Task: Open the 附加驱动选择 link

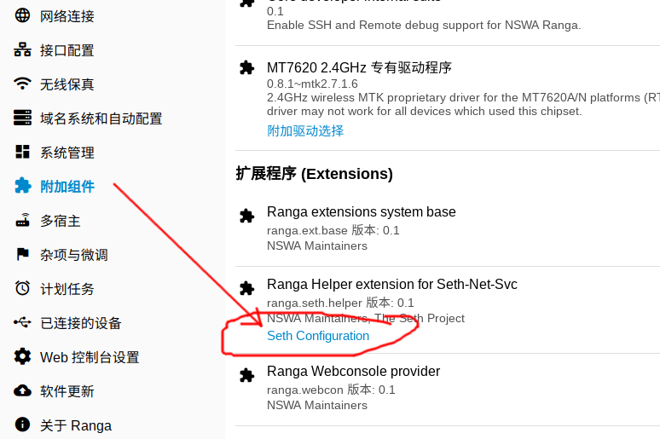Action: pos(305,131)
